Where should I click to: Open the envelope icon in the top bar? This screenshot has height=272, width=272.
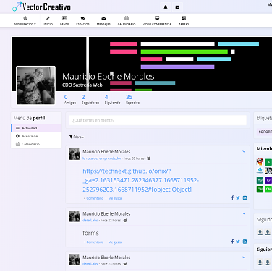(177, 7)
